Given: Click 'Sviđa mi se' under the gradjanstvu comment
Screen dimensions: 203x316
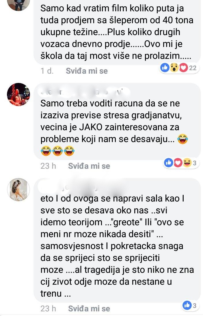Looking at the screenshot, I should 89,166.
